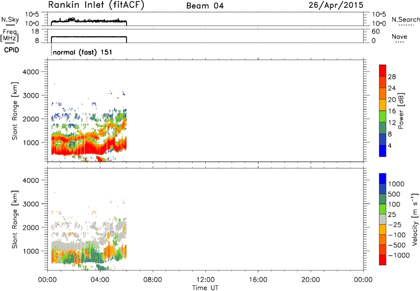Viewport: 420px width, 291px height.
Task: Click the 3000 km tick of velocity panel
Action: tap(31, 204)
